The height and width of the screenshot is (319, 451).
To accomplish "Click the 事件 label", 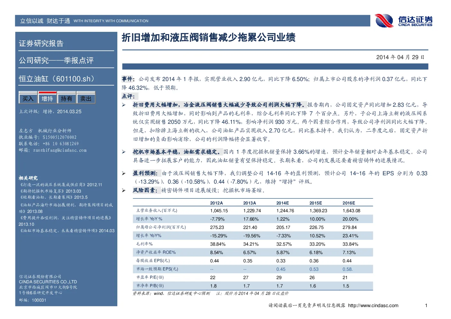I will tap(128, 79).
